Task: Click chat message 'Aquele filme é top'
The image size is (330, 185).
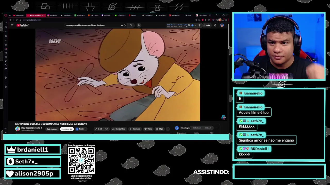Action: coord(254,113)
